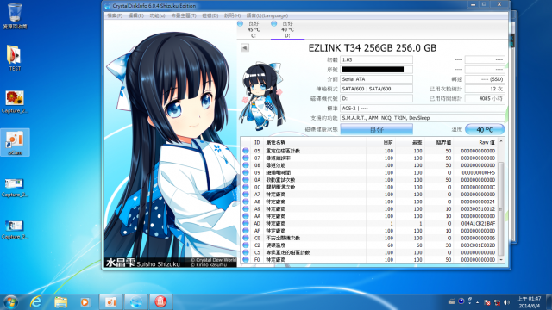
Task: Click the status orb for attribute ID AA
Action: 246,216
